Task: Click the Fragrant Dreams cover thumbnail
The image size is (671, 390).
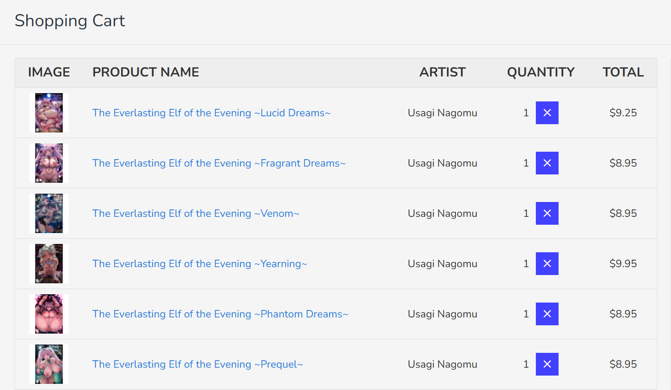Action: pos(49,163)
